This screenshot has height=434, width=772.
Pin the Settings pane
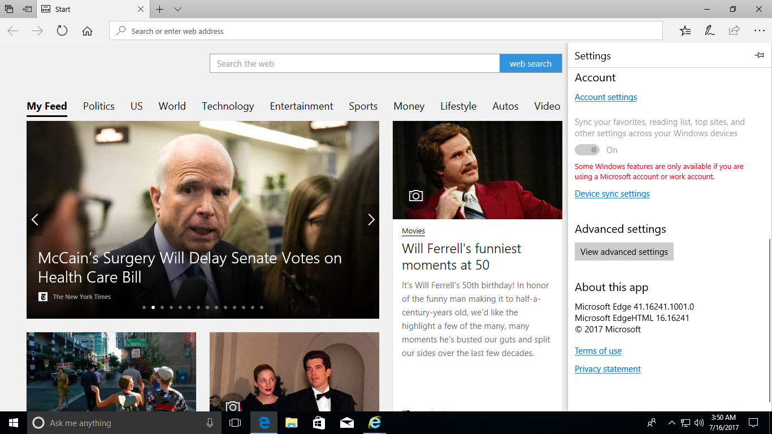759,55
